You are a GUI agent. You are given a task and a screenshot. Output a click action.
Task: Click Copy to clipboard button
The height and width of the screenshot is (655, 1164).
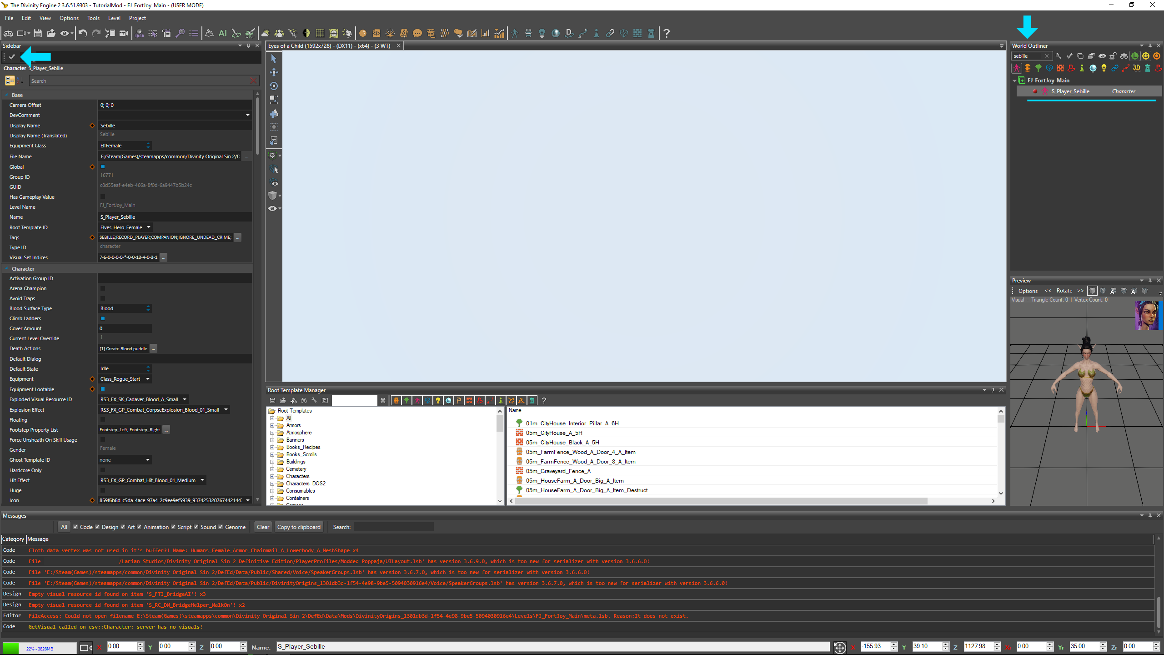299,527
